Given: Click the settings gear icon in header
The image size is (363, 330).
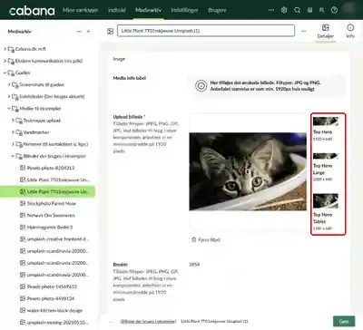Looking at the screenshot, I should [284, 10].
